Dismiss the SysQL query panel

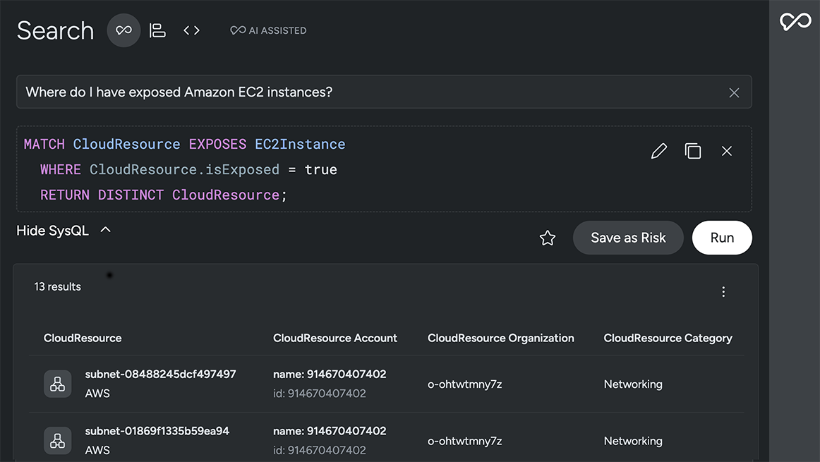tap(727, 151)
